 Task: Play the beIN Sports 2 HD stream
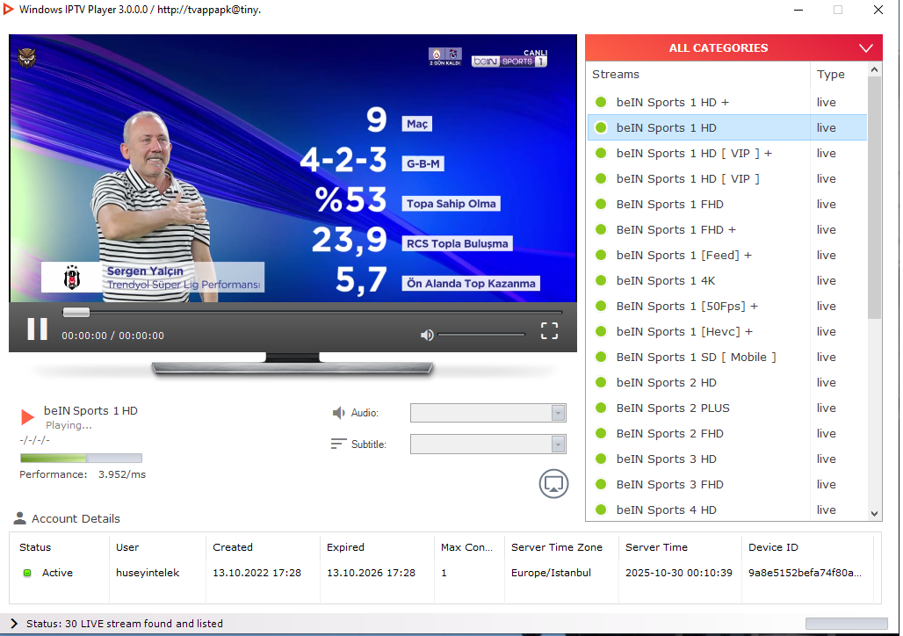(x=666, y=383)
